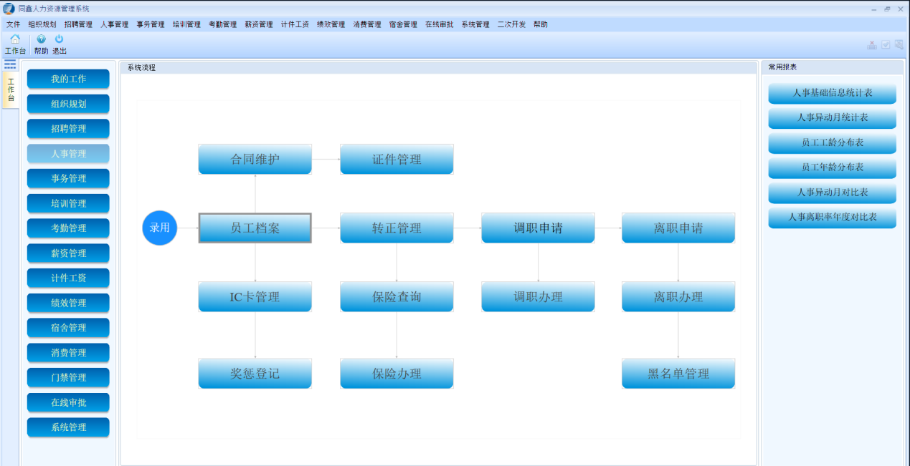Select the vertical 工作台 side tab

point(11,90)
